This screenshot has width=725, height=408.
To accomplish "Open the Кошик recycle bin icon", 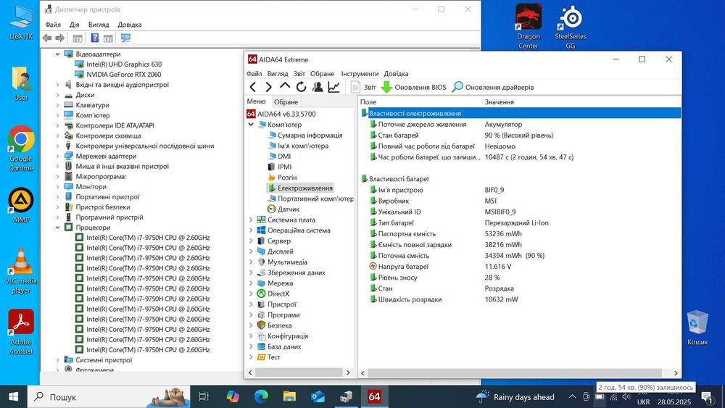I will [697, 328].
